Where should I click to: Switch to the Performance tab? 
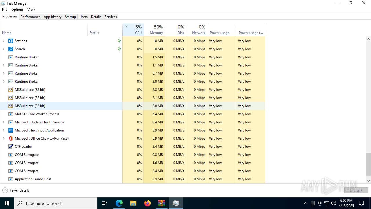click(30, 17)
